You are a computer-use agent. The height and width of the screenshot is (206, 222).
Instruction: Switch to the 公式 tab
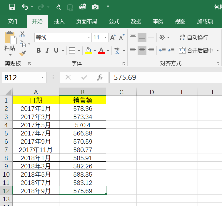[x=114, y=21]
